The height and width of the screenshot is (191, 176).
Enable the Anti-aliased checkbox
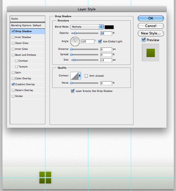86,76
